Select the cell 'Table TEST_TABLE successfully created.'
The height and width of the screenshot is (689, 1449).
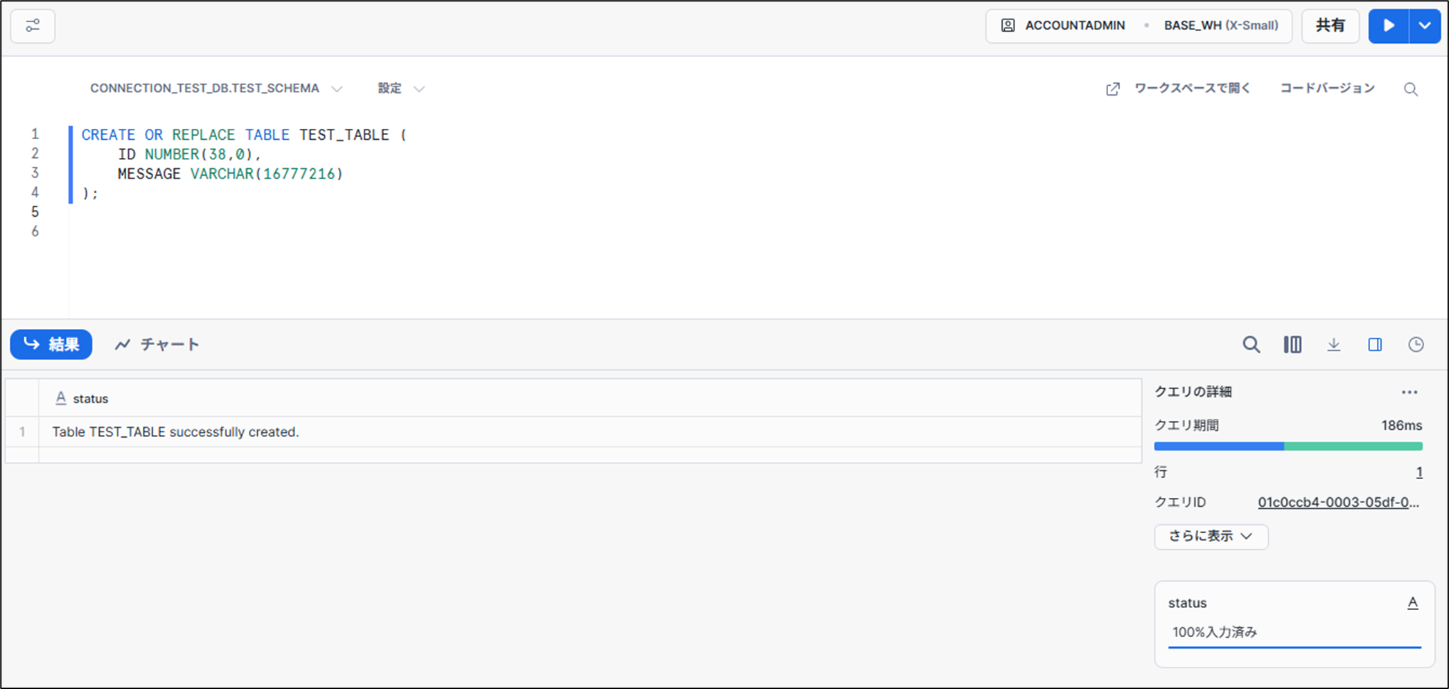point(590,432)
